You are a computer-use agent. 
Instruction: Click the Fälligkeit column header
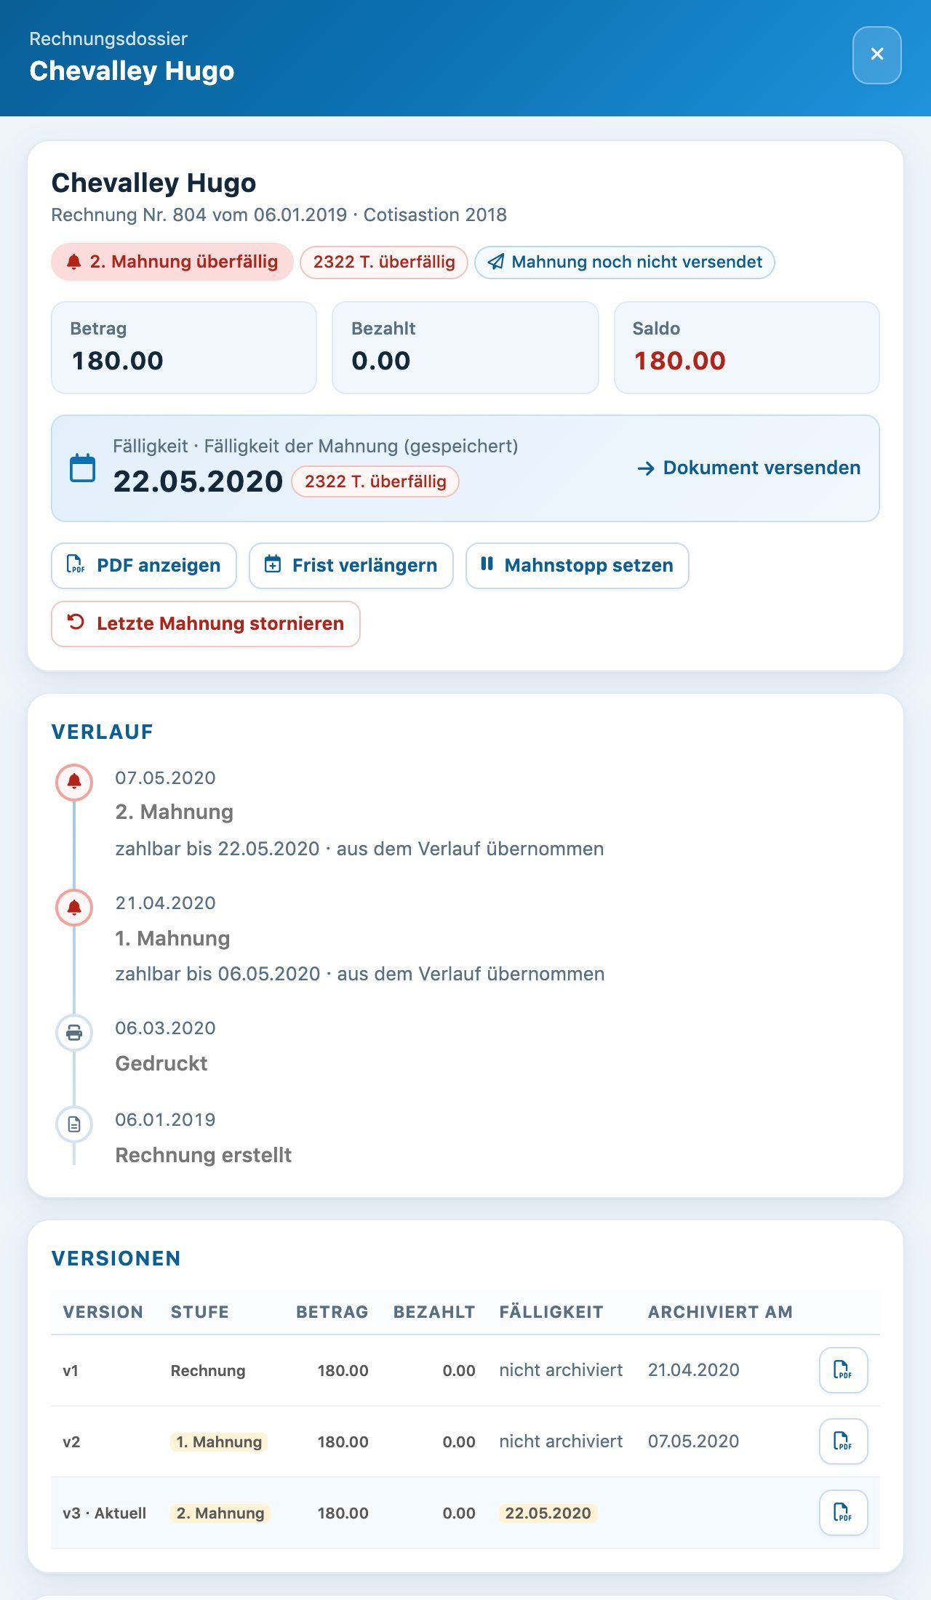(551, 1312)
